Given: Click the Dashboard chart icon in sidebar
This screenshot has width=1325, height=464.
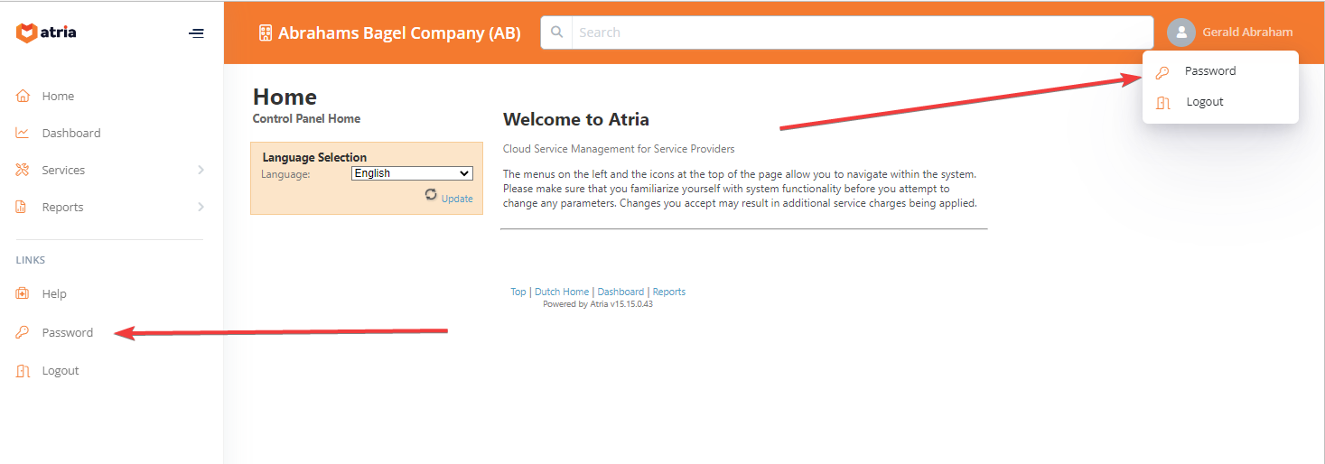Looking at the screenshot, I should pos(23,133).
